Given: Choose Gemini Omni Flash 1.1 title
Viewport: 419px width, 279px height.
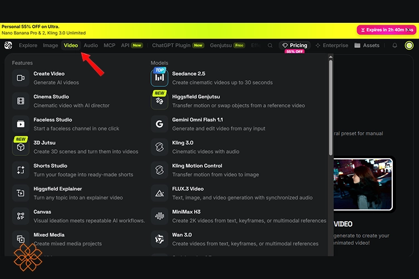Looking at the screenshot, I should tap(197, 120).
